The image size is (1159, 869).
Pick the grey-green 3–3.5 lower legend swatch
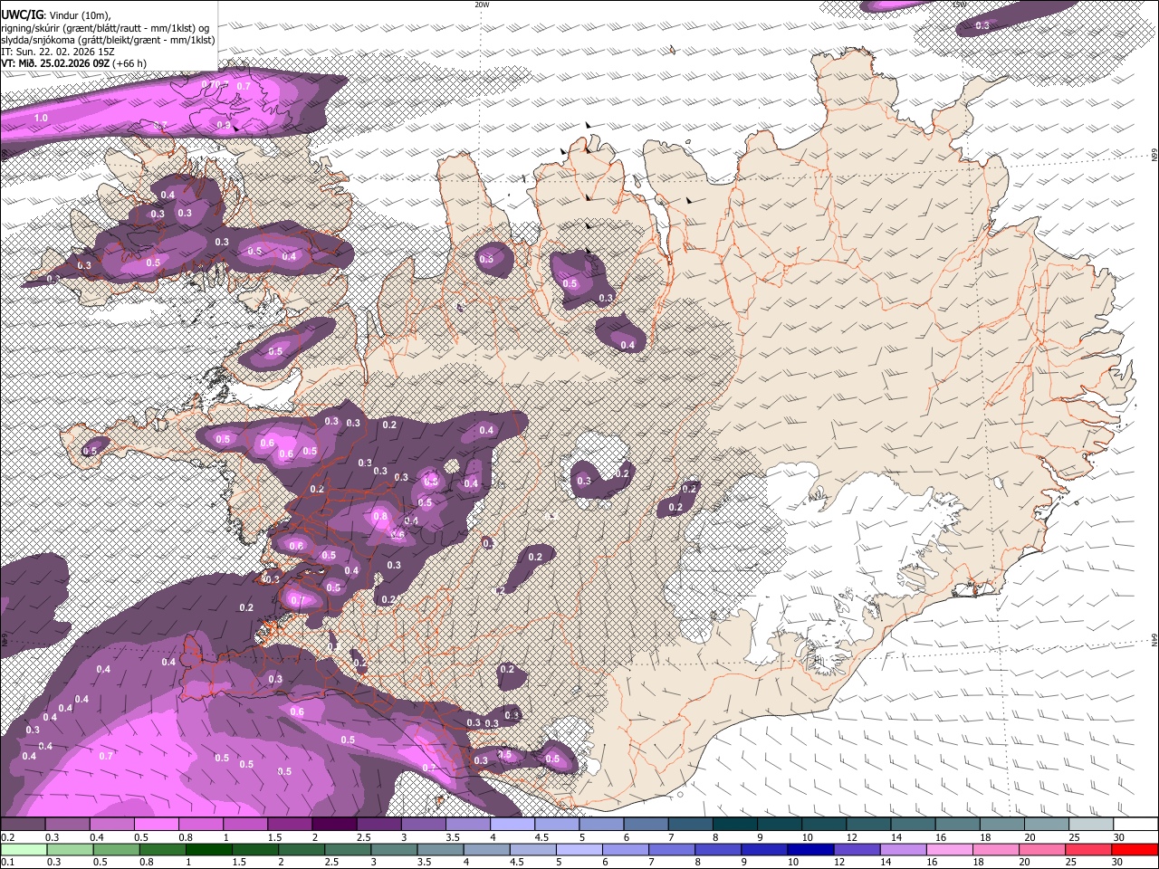pos(394,849)
